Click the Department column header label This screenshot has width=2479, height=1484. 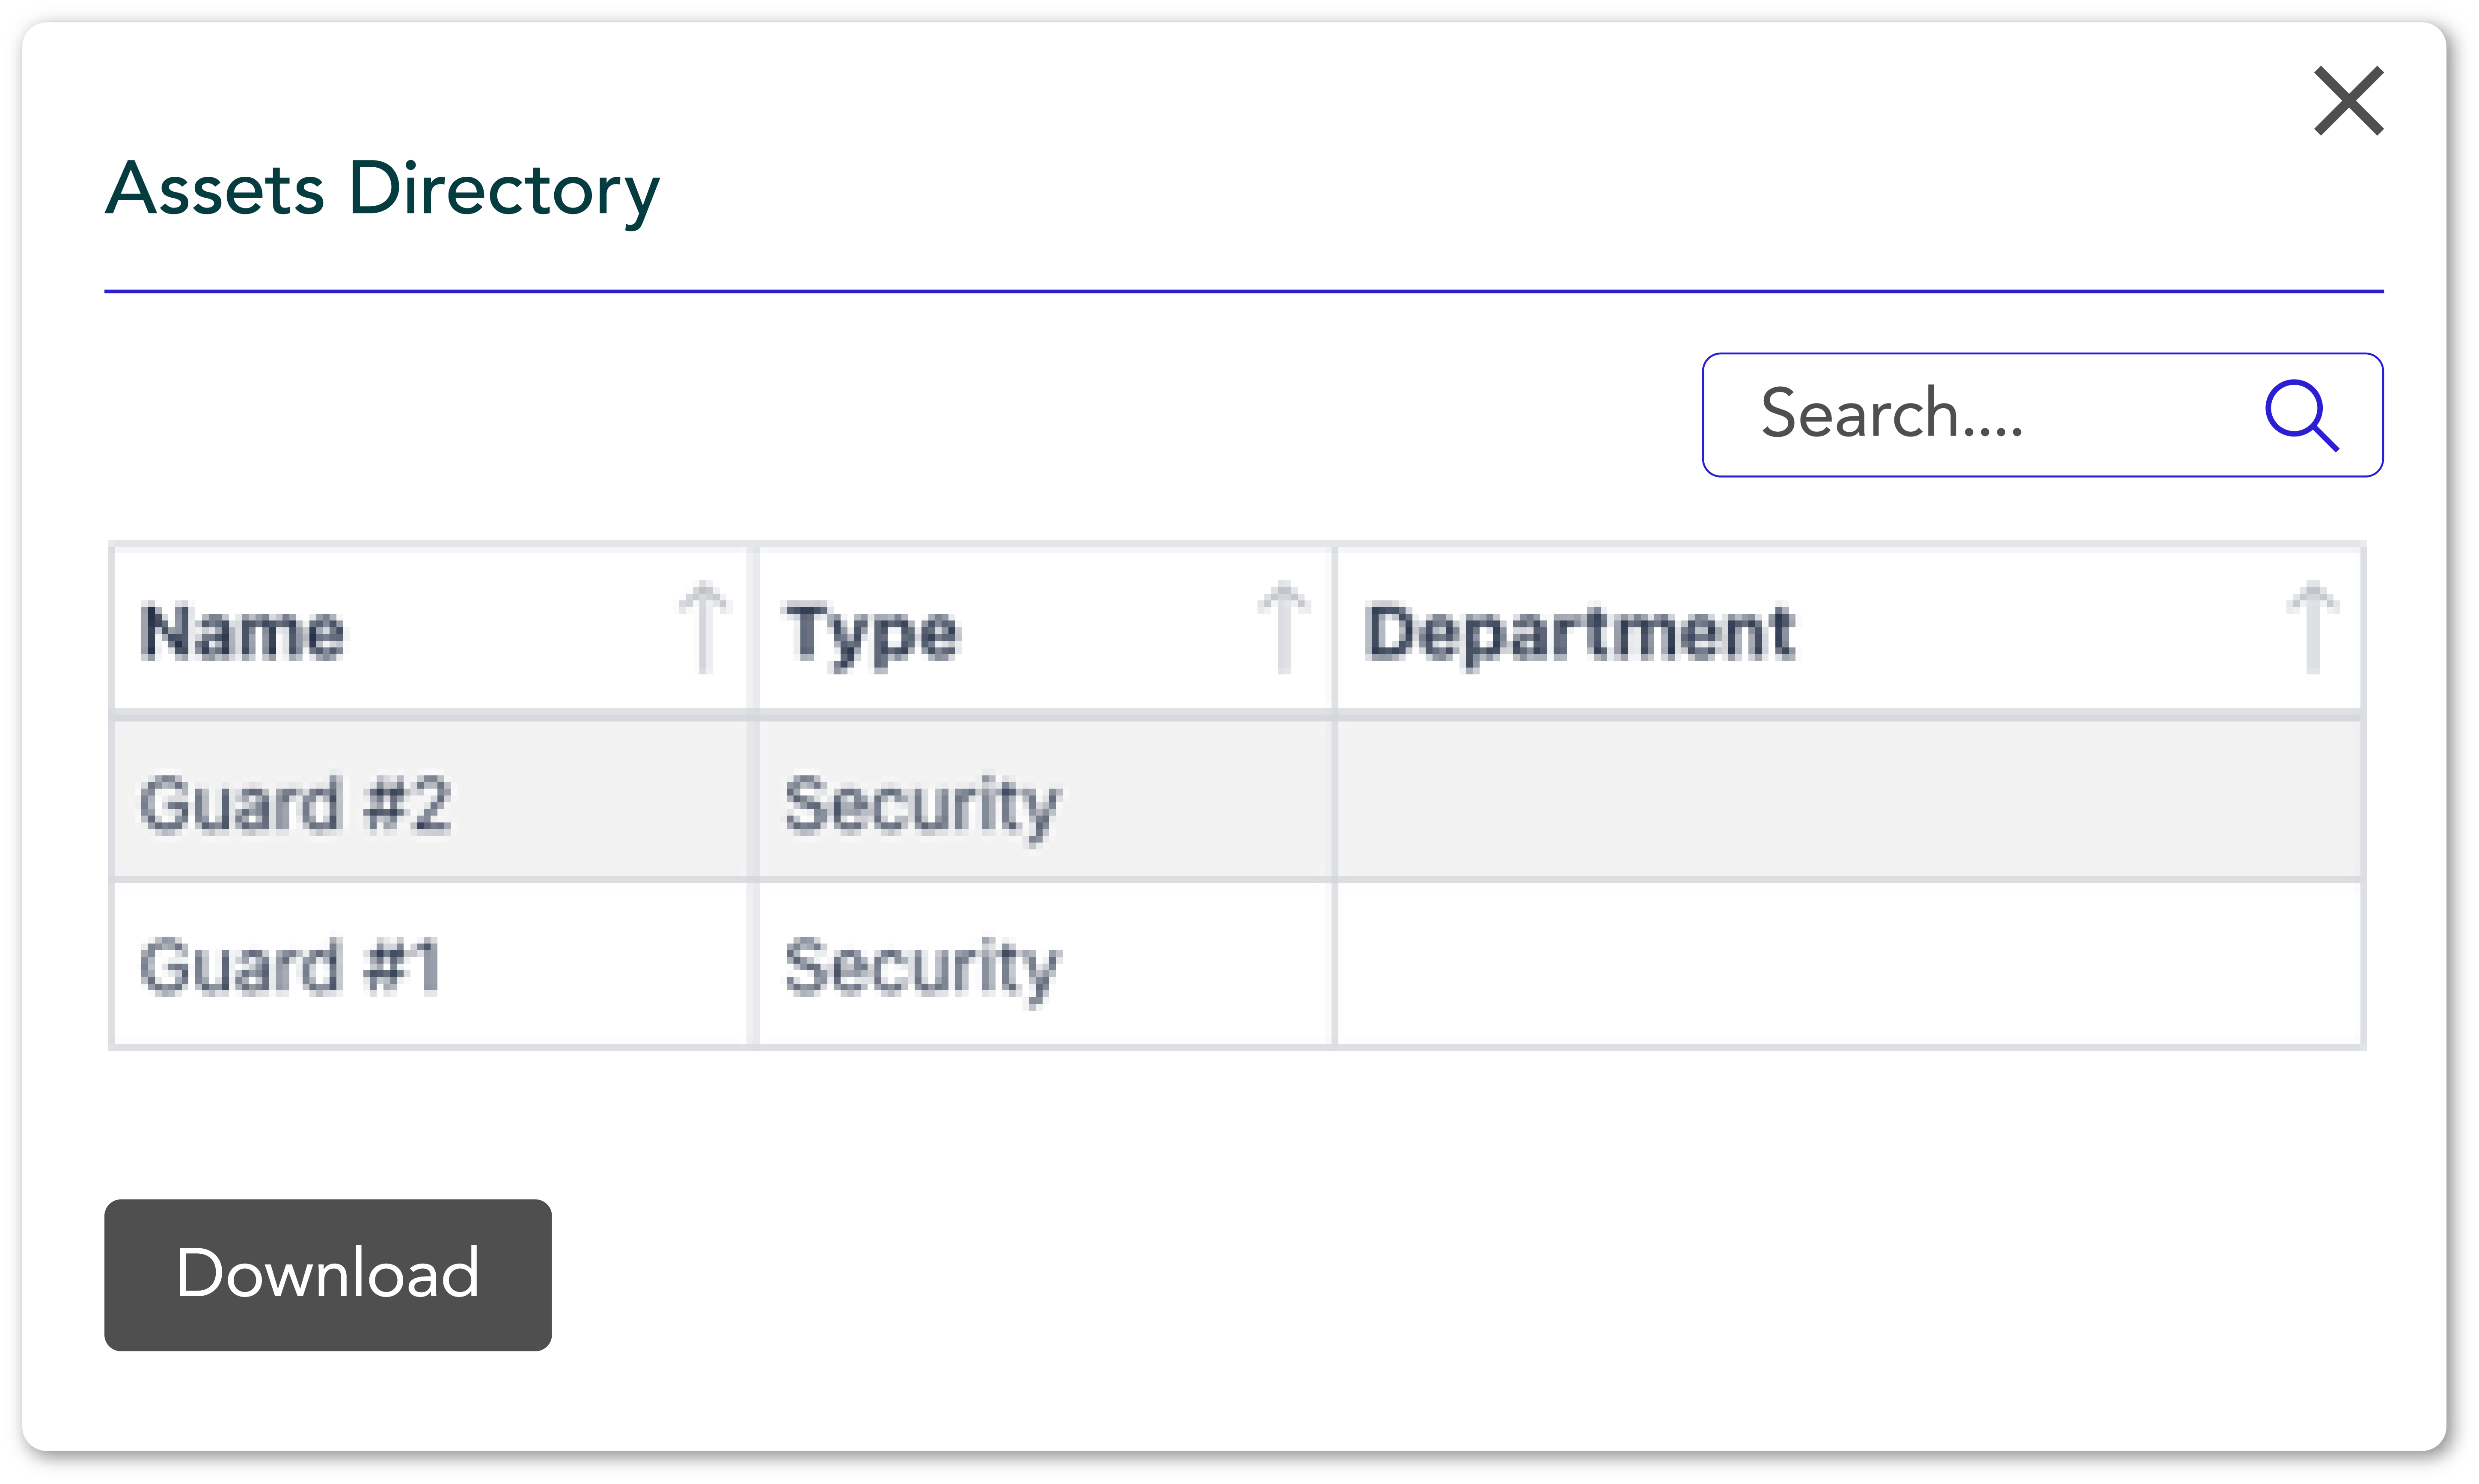click(x=1580, y=632)
